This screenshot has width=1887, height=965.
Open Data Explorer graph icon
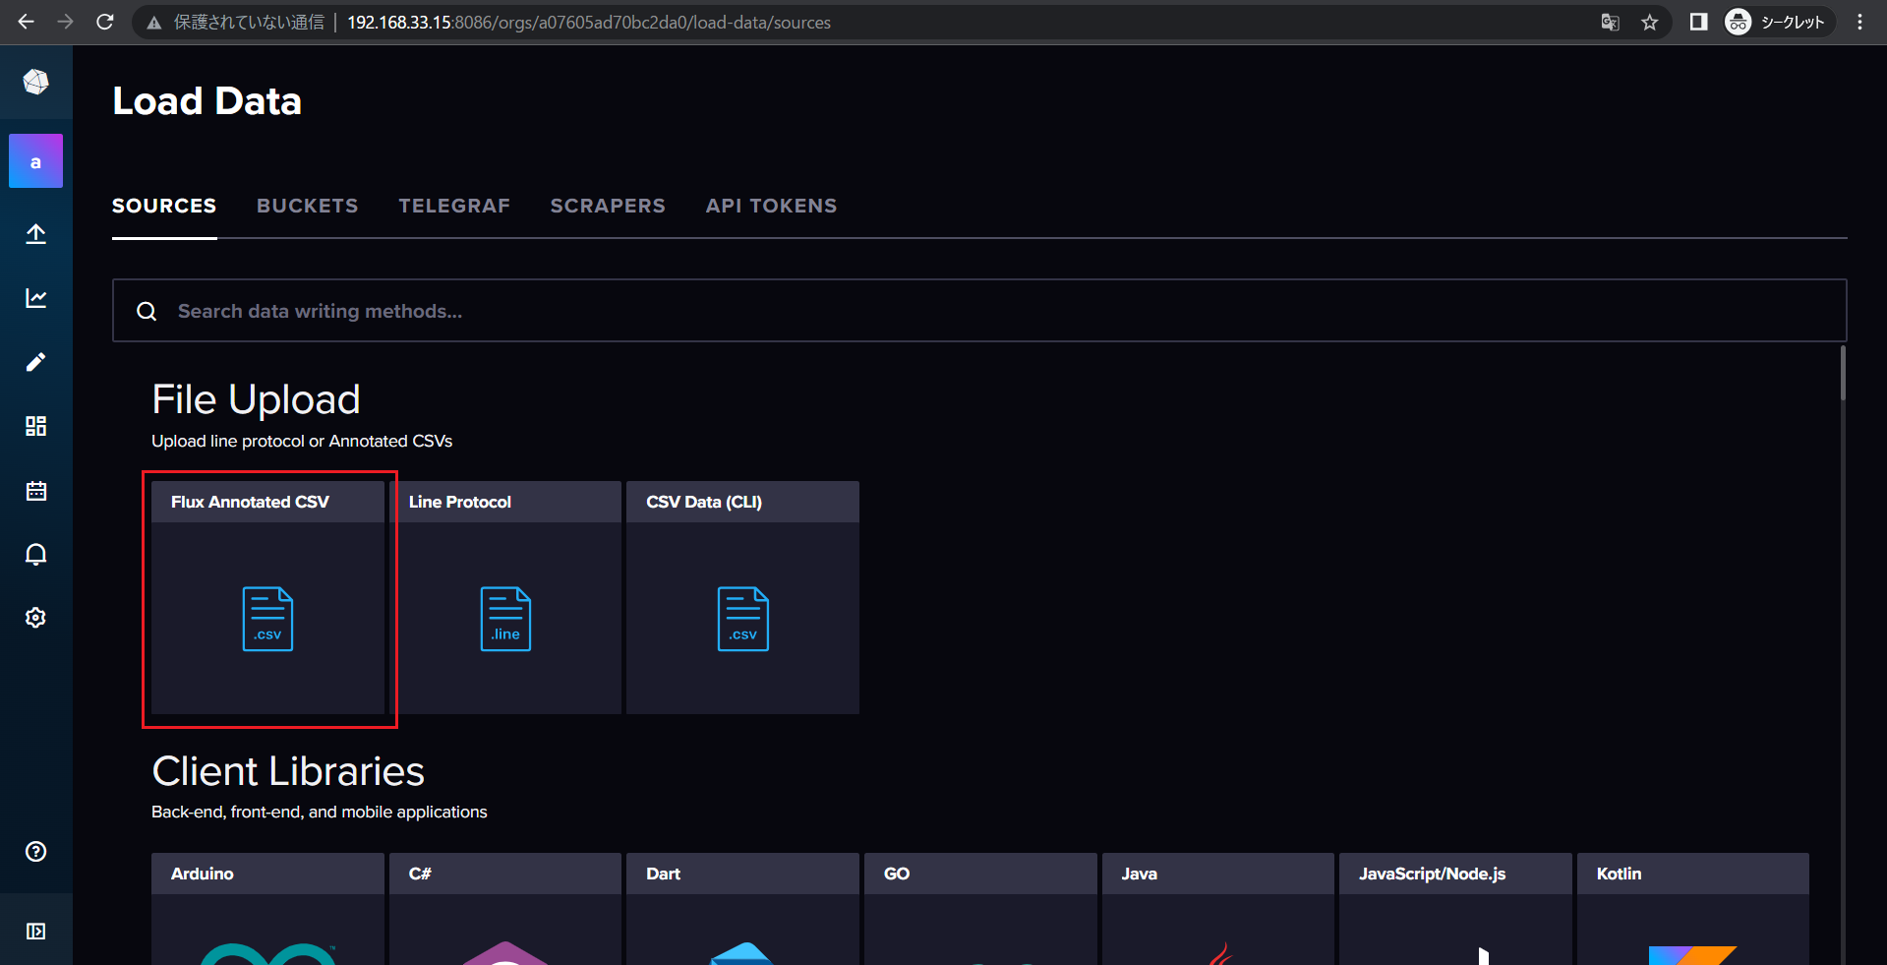pos(35,298)
